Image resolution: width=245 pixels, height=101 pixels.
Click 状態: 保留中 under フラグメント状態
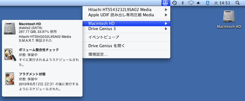click(28, 79)
